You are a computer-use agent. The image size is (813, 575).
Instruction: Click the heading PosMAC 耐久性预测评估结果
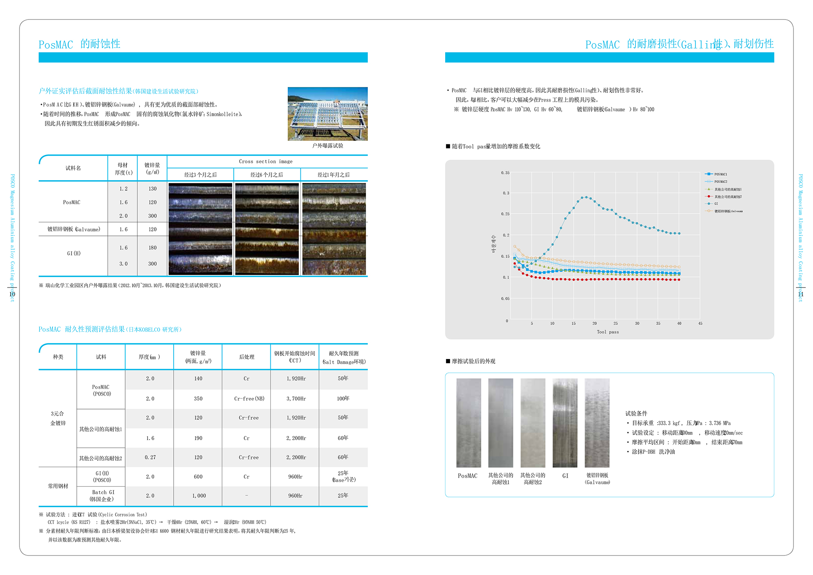110,329
